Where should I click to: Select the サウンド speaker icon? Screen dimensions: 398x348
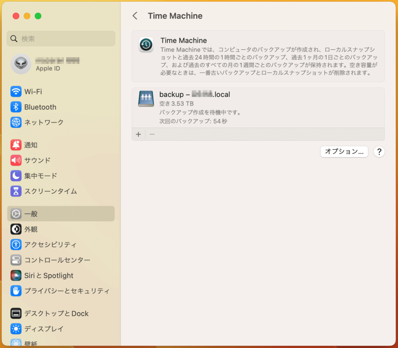tap(16, 160)
